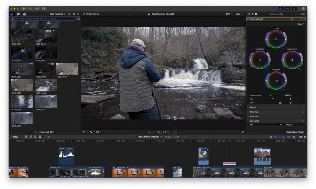Go back in timeline history arrow

pos(131,137)
